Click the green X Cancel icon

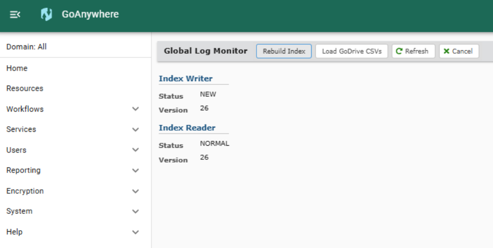tap(446, 51)
